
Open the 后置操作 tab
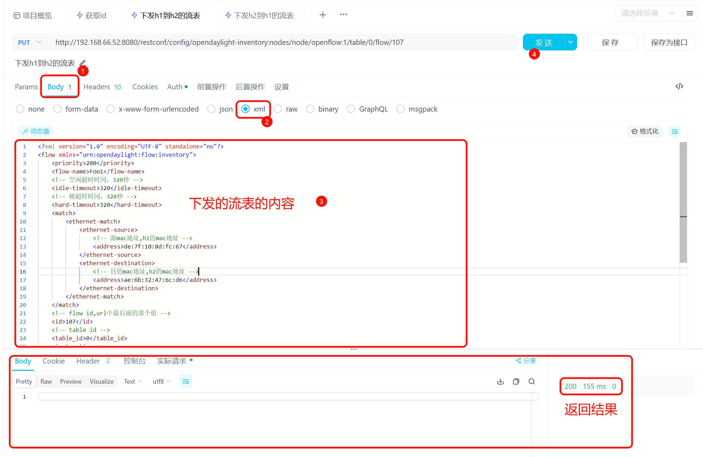pyautogui.click(x=250, y=87)
